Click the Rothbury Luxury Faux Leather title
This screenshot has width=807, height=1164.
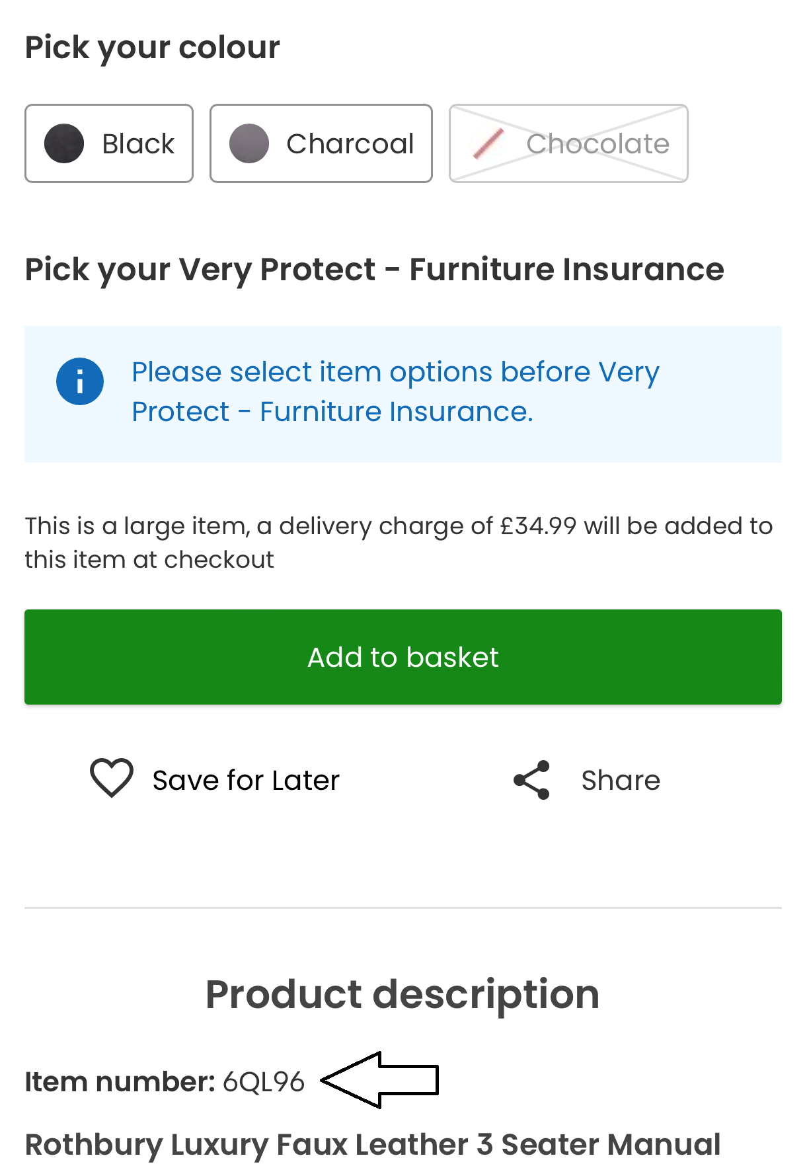click(373, 1144)
